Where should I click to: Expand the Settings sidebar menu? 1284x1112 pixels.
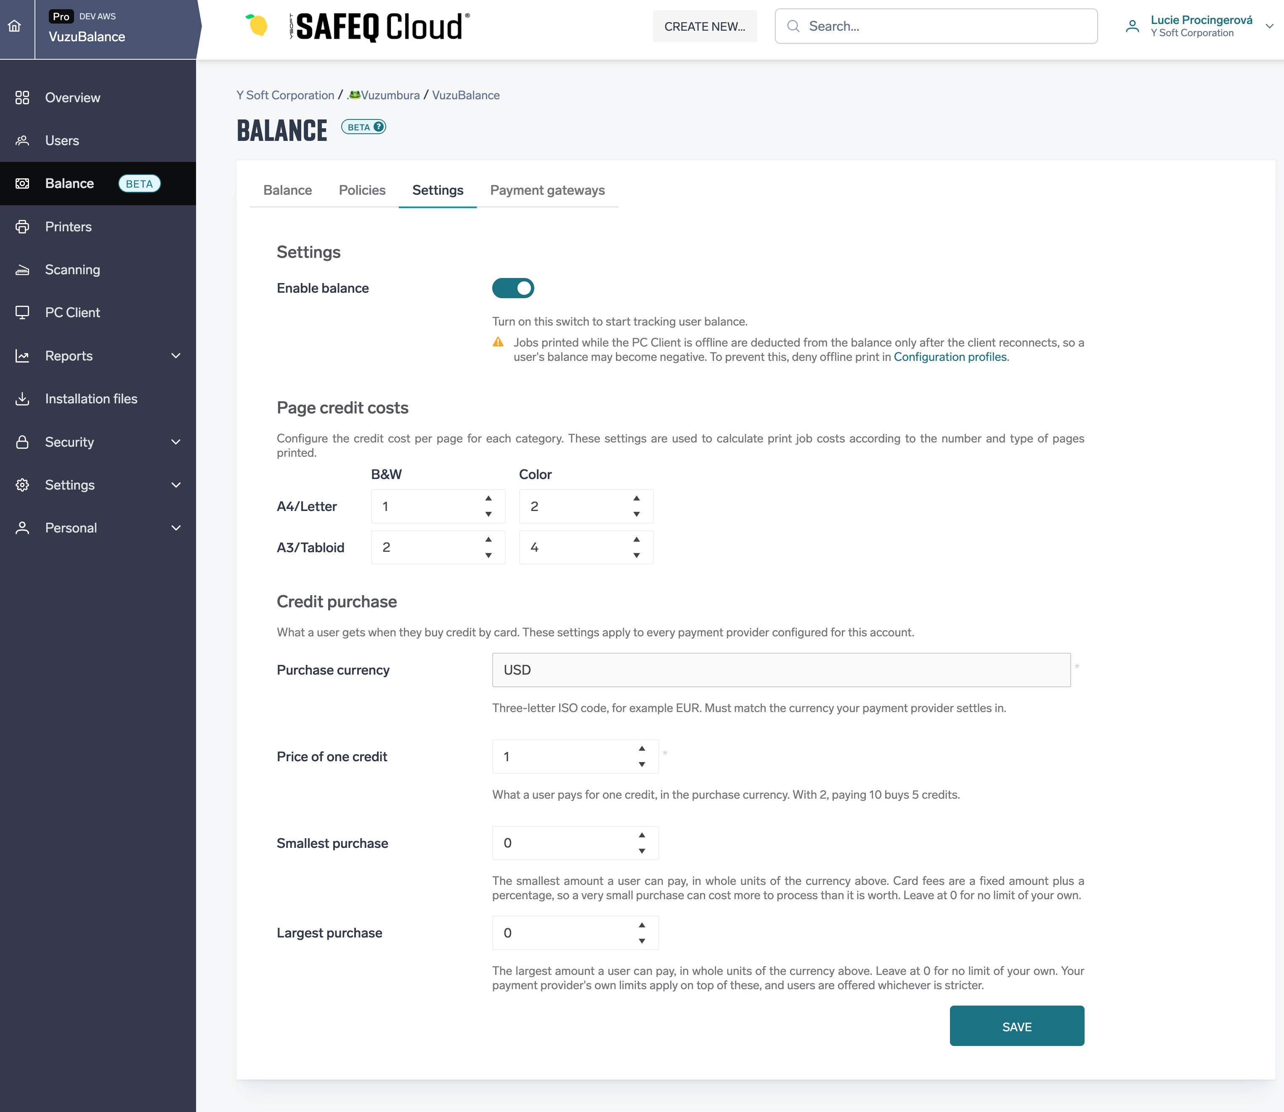(175, 485)
